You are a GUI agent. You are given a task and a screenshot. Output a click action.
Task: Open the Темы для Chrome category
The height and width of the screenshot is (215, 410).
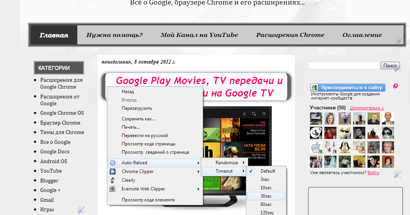coord(62,132)
